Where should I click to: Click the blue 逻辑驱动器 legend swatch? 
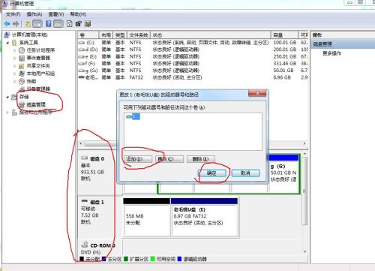click(179, 259)
